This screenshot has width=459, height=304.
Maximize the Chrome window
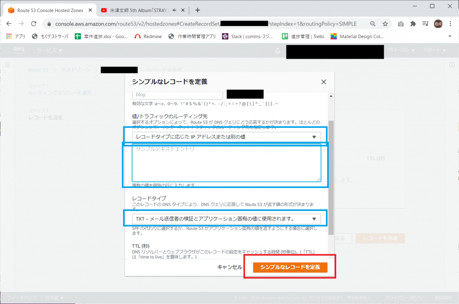tap(432, 6)
